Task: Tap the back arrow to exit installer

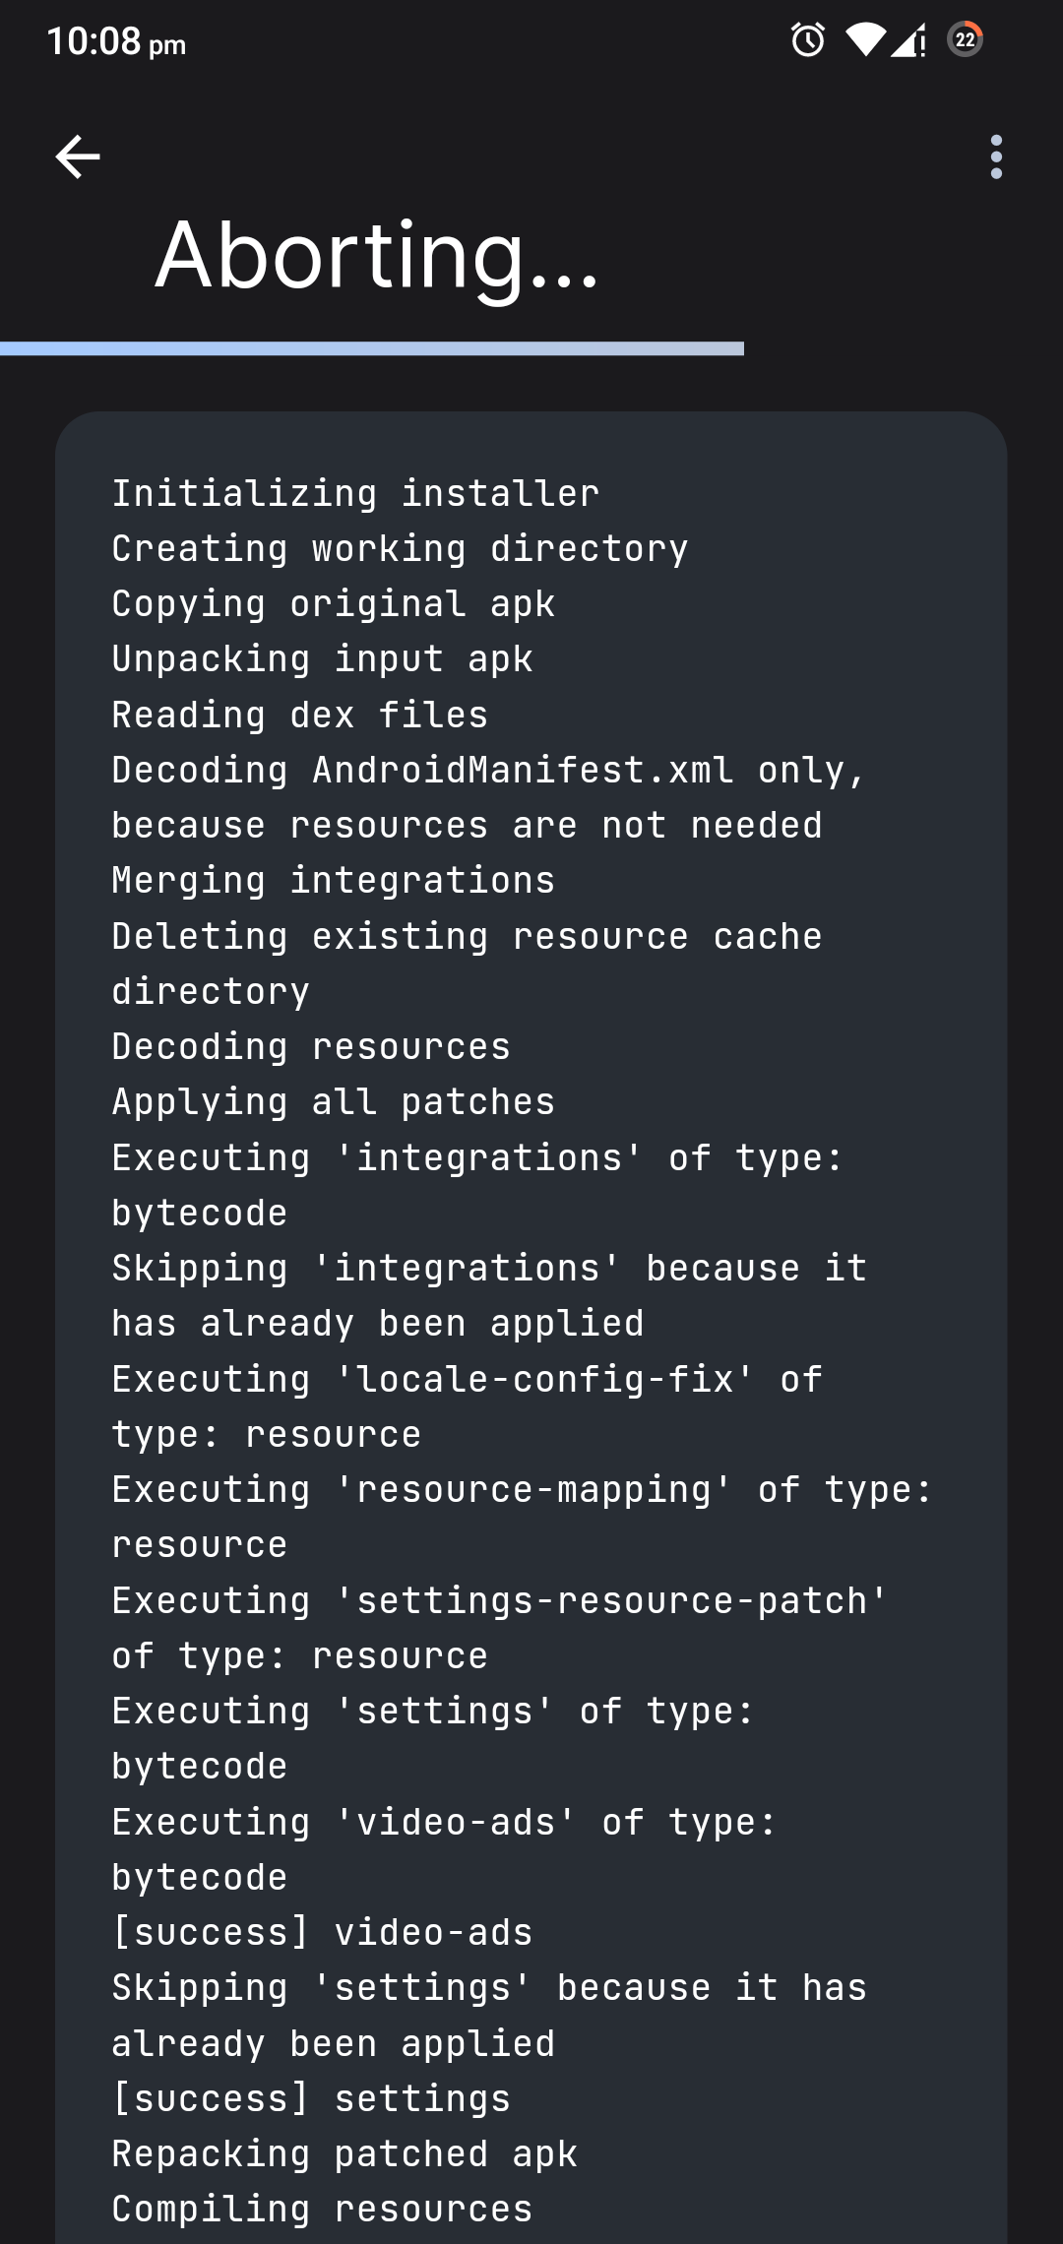Action: point(77,156)
